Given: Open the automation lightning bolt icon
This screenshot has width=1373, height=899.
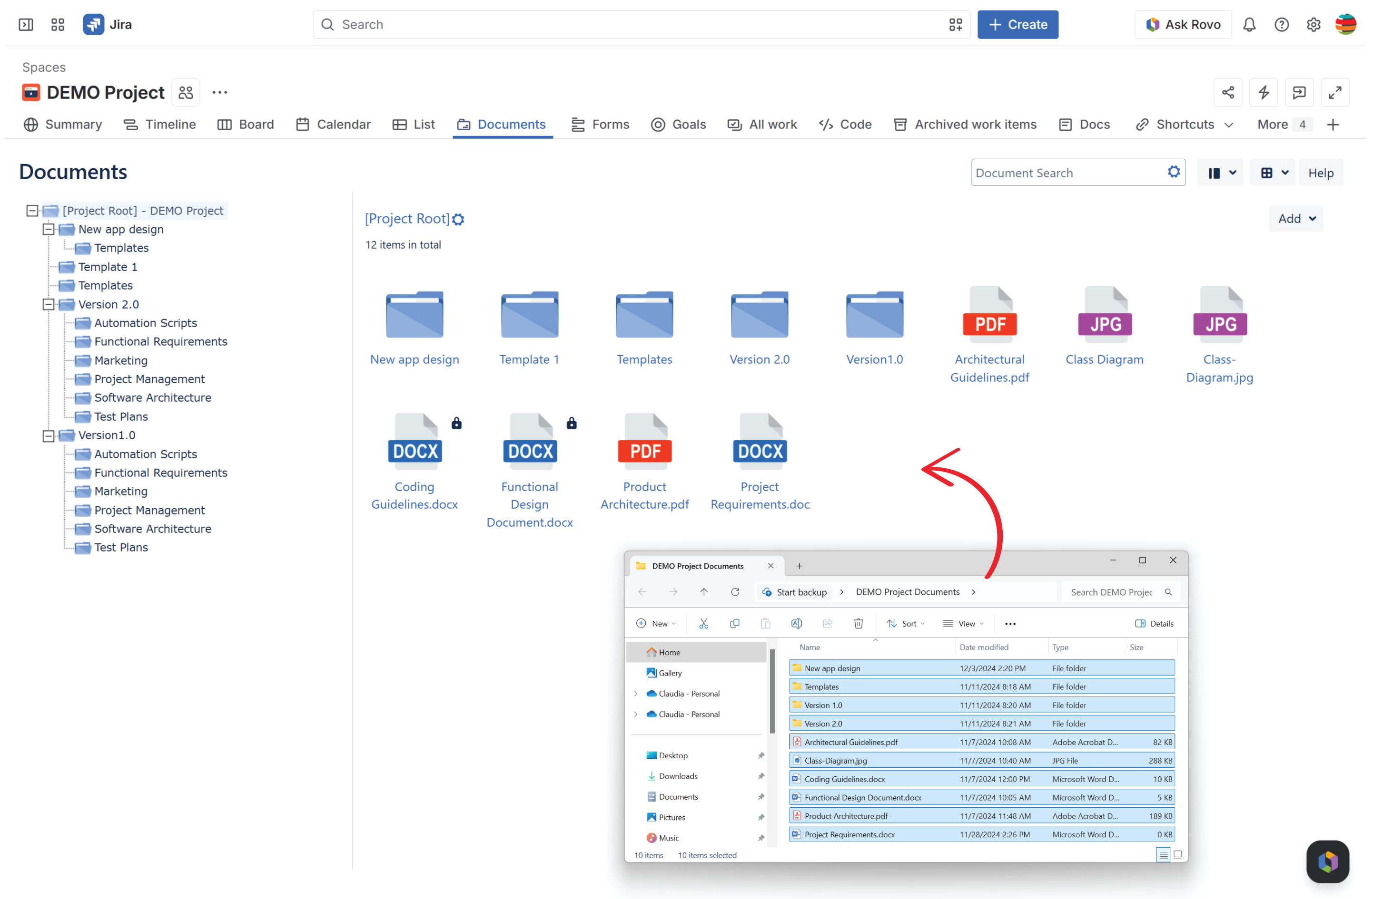Looking at the screenshot, I should pyautogui.click(x=1264, y=92).
